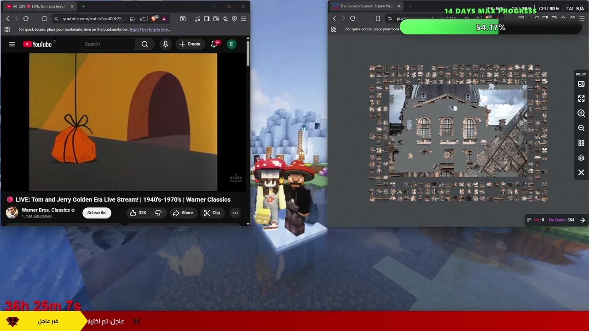Open apps grid in puzzle window bookmarks bar
Image resolution: width=589 pixels, height=331 pixels.
(x=334, y=29)
